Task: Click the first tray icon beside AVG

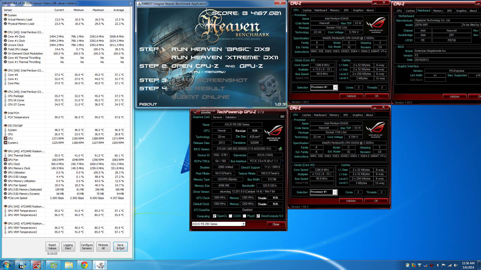Action: coord(407,265)
